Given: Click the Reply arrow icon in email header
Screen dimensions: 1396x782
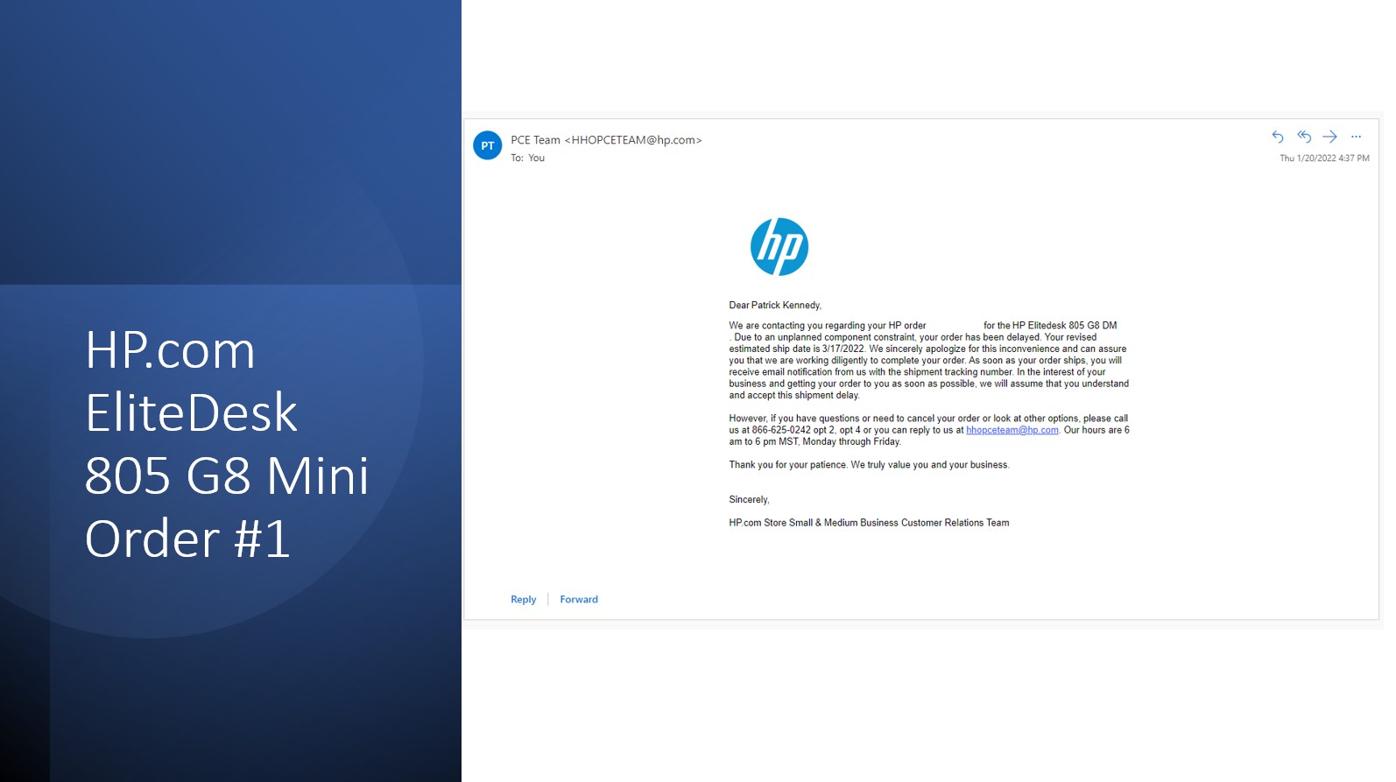Looking at the screenshot, I should point(1278,137).
